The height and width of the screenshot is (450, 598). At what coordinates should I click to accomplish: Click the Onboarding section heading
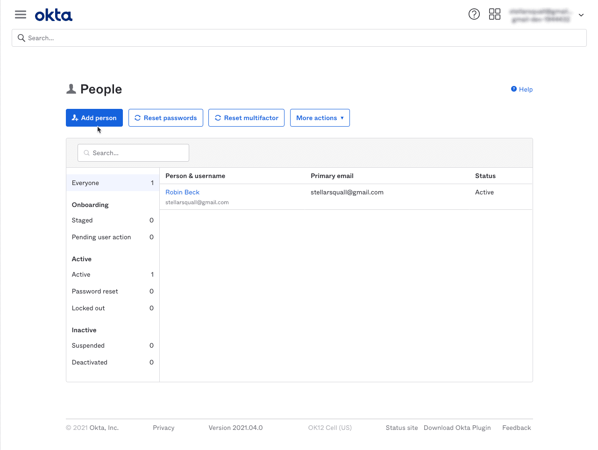(x=90, y=205)
